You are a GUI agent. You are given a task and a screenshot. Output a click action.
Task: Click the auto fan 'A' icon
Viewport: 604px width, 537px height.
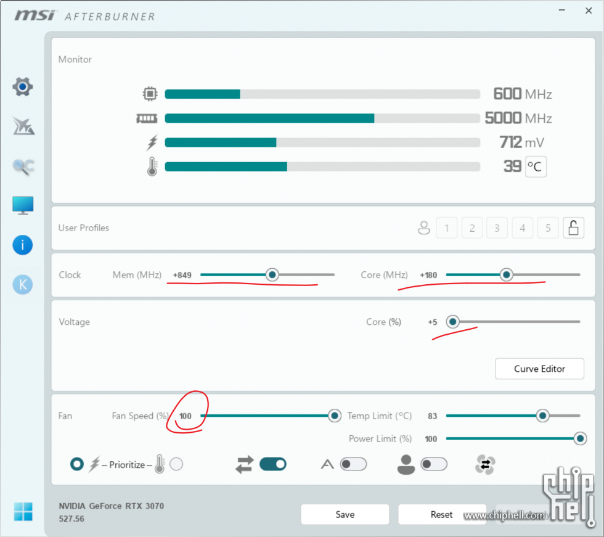pos(327,464)
